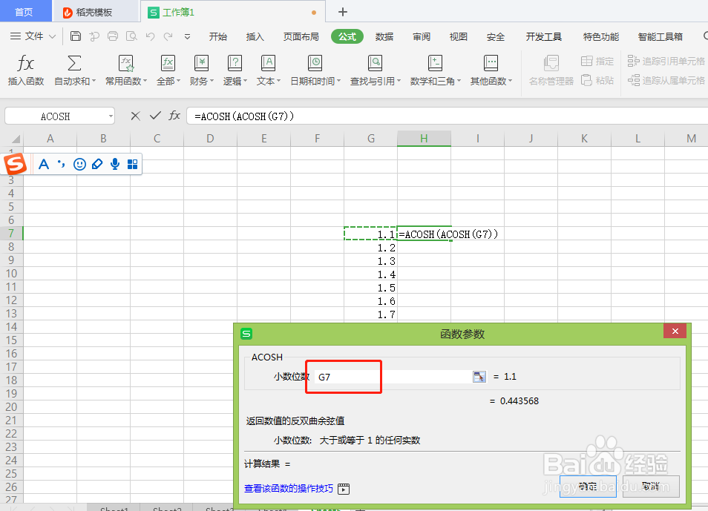Confirm formula with the checkmark icon
The width and height of the screenshot is (708, 511).
[x=155, y=116]
